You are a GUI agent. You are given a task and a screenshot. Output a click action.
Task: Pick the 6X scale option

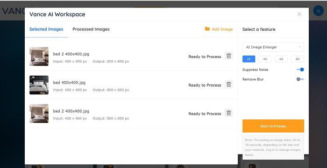(281, 59)
